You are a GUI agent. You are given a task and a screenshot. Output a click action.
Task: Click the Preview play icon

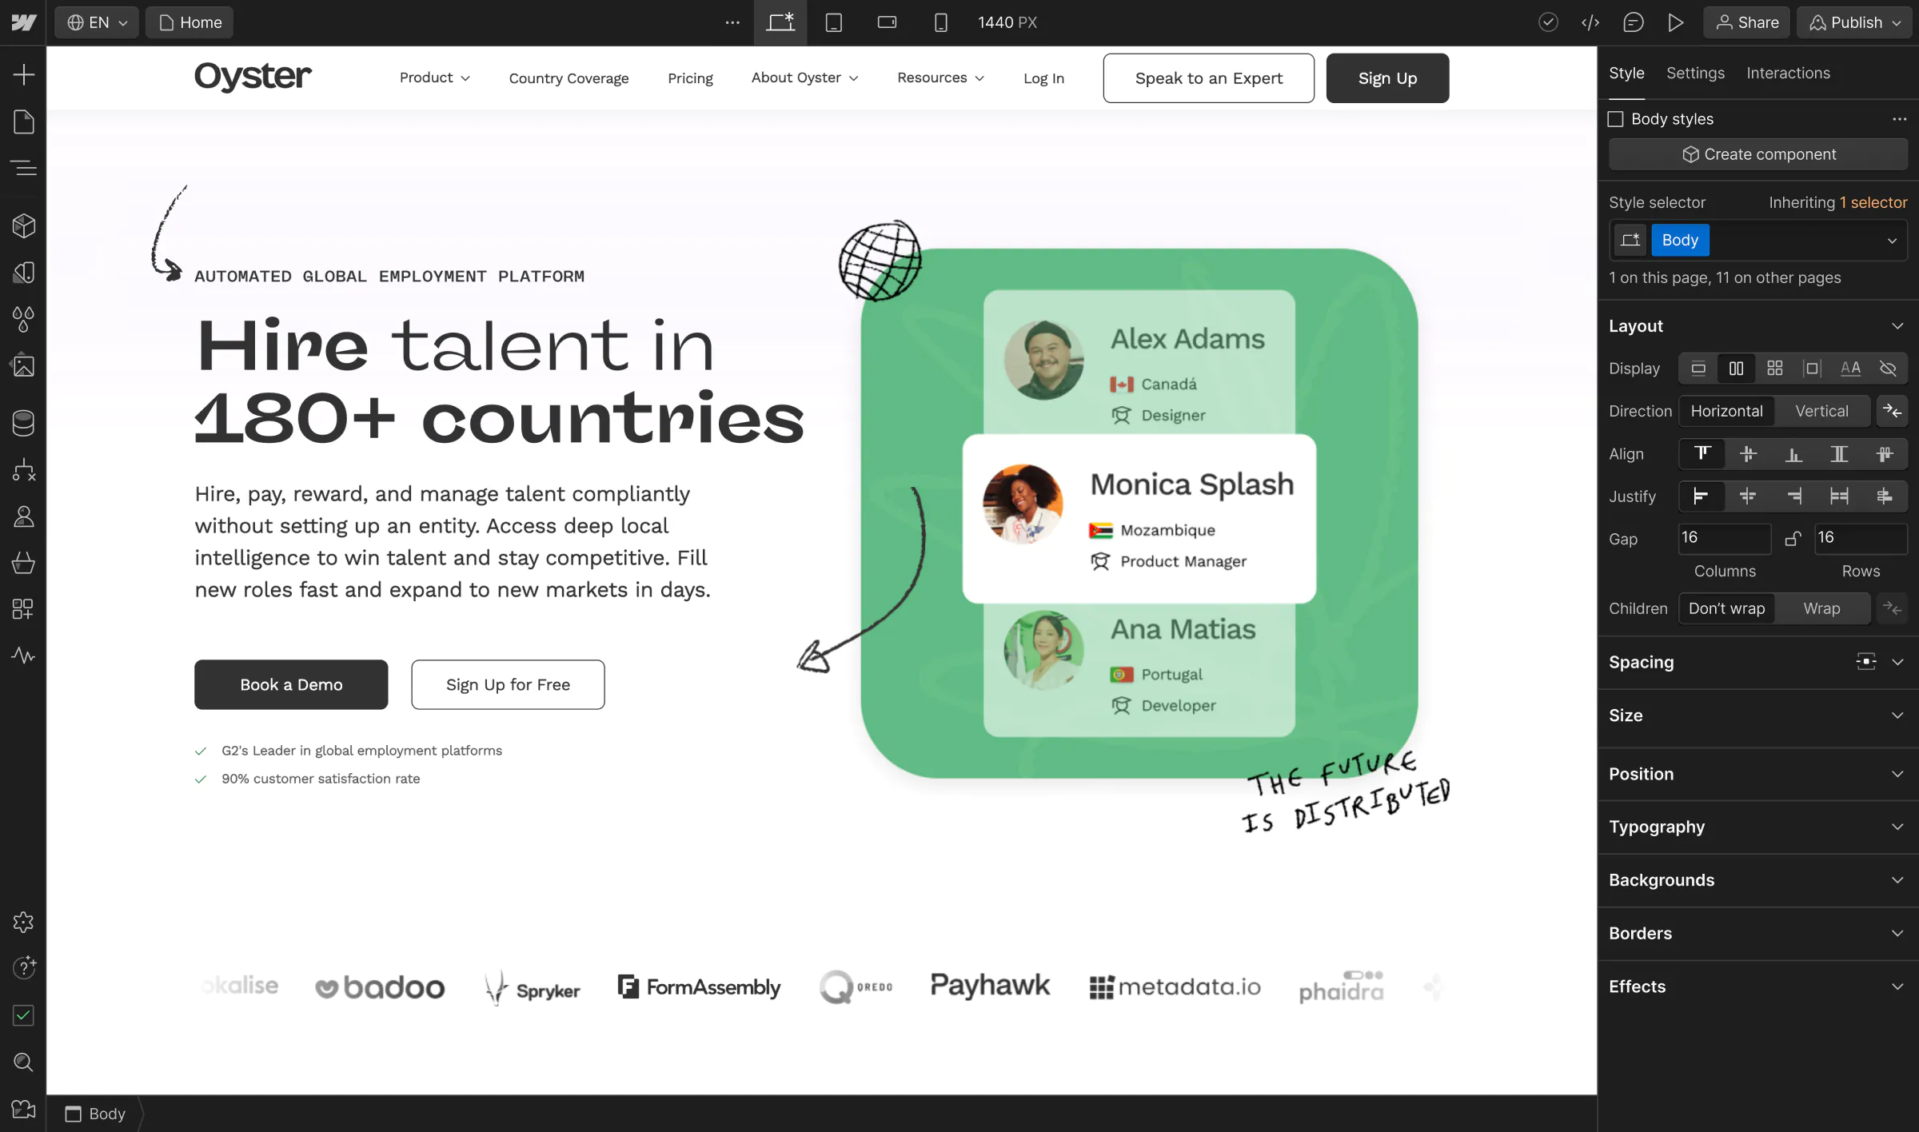[1675, 22]
